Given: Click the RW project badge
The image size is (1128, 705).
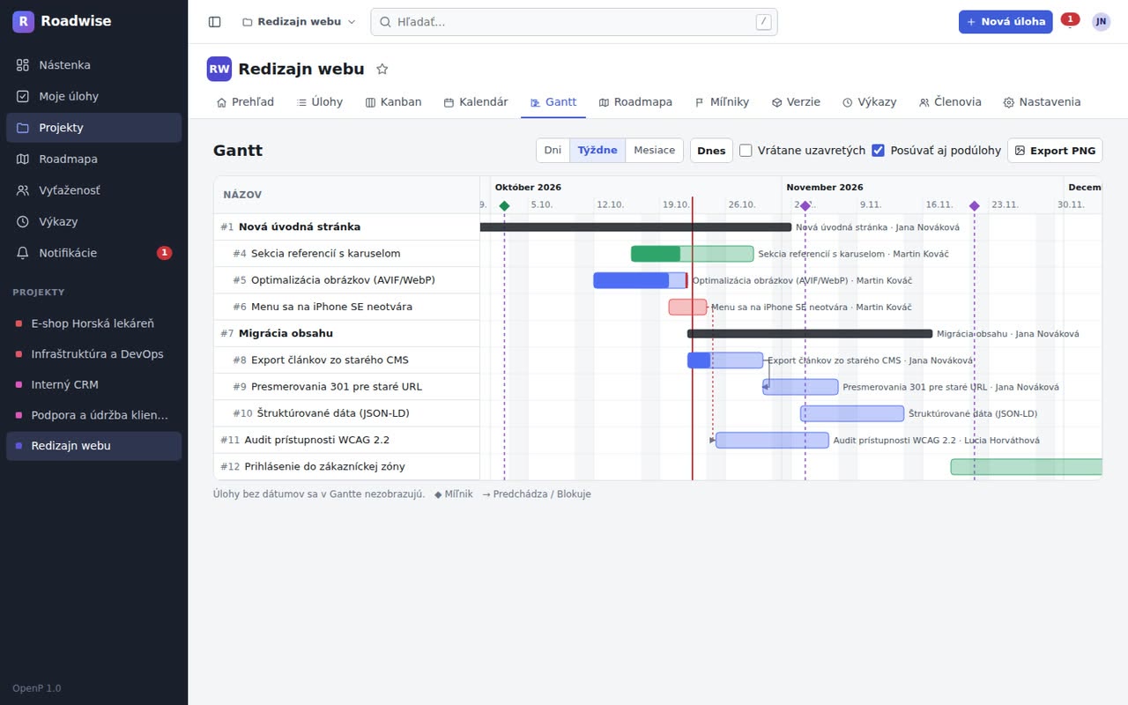Looking at the screenshot, I should click(219, 69).
